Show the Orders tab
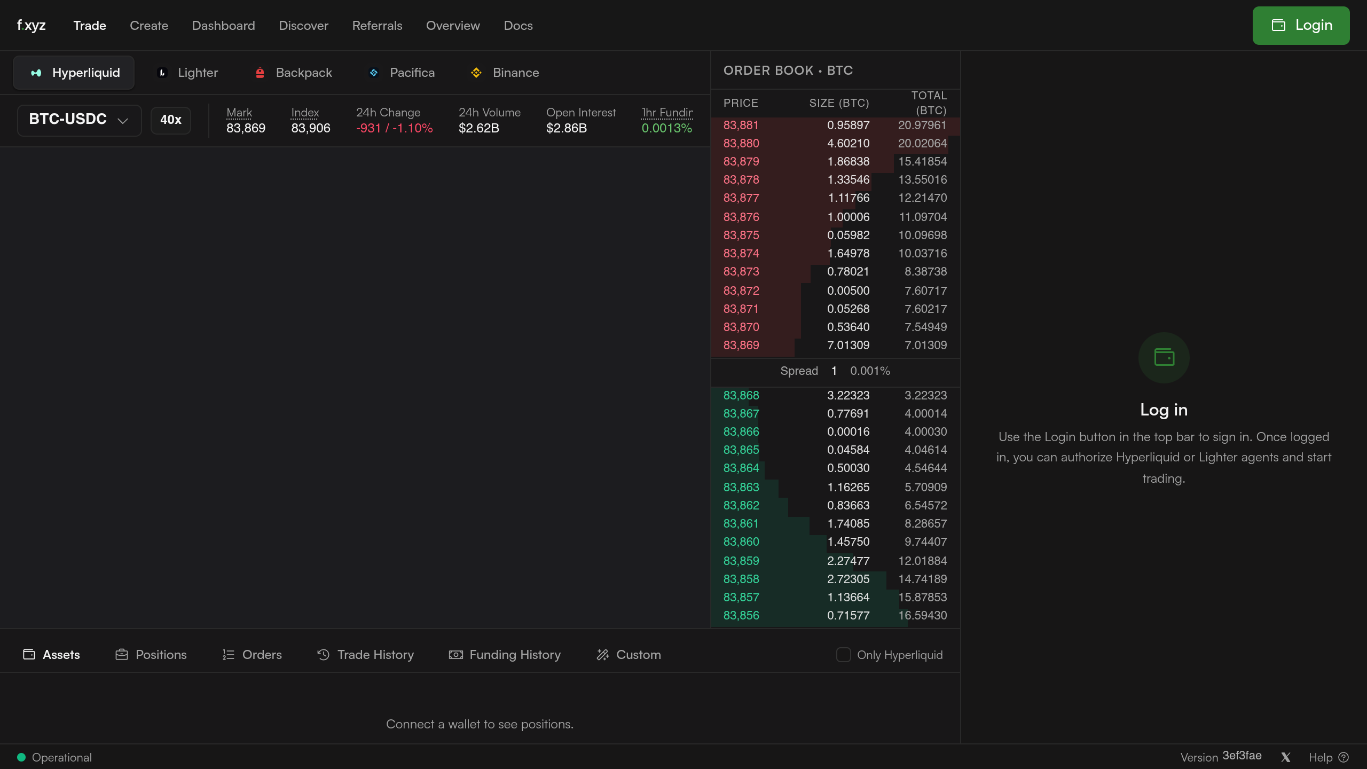 click(x=252, y=655)
